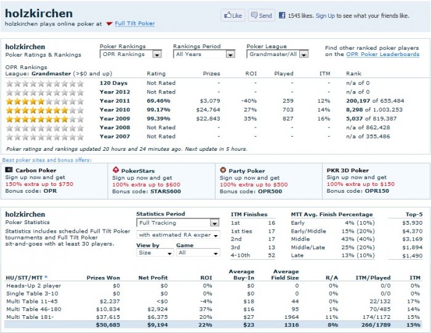Click the rank 5,037 of 819,387
431x333 pixels.
pyautogui.click(x=371, y=119)
